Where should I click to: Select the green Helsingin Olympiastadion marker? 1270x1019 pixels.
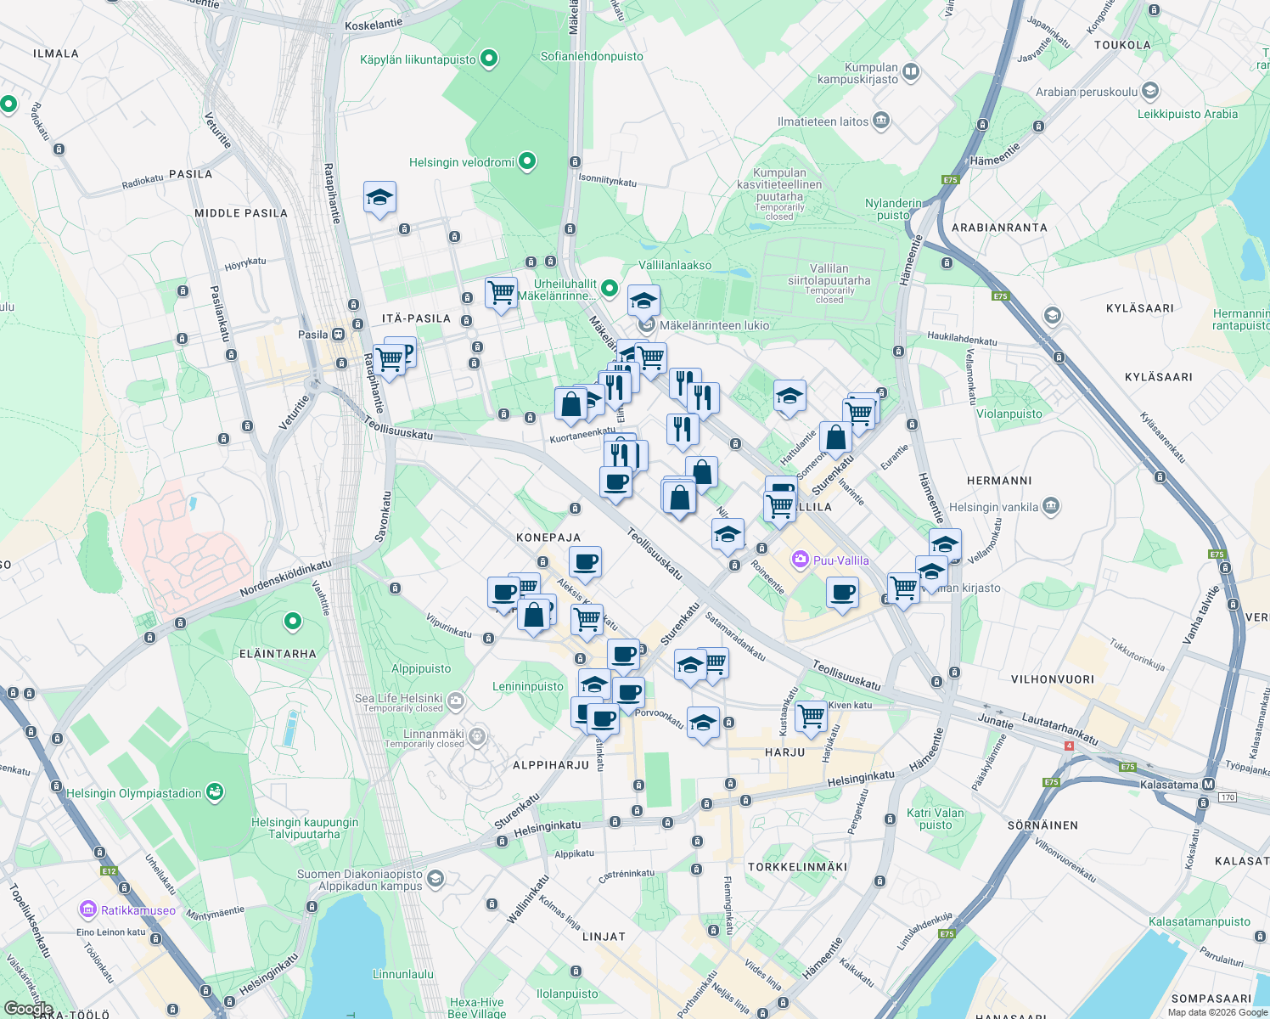pos(213,792)
